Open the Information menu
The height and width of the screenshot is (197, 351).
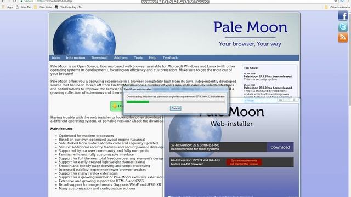(76, 57)
